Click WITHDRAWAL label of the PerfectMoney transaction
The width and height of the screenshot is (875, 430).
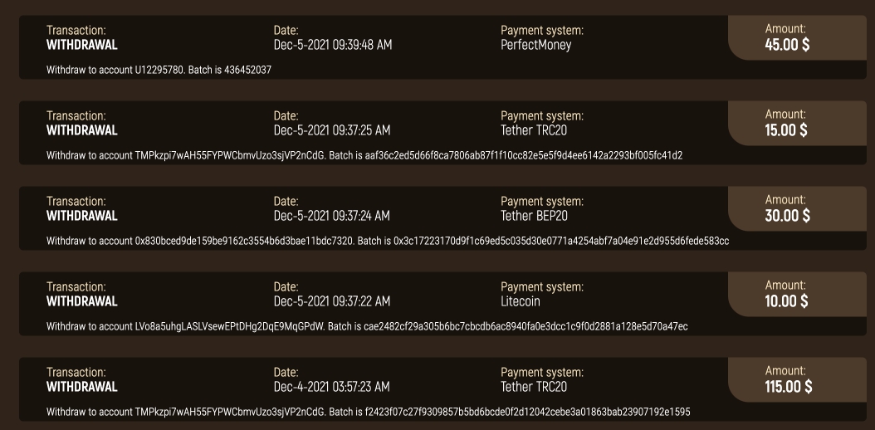pyautogui.click(x=82, y=45)
